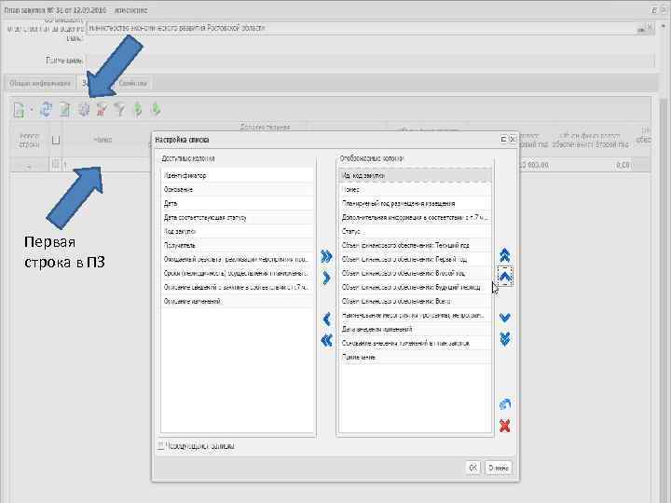This screenshot has height=503, width=671.
Task: Select Наименование мероприятия программы displayed column
Action: 415,315
